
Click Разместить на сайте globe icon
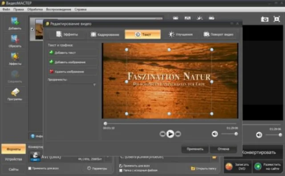pos(258,166)
